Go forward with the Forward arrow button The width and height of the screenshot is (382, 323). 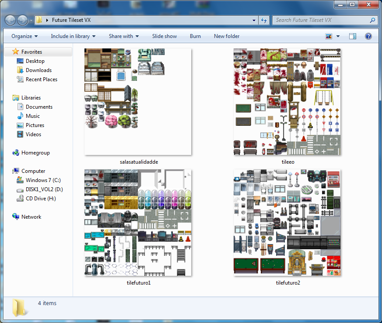[x=23, y=20]
